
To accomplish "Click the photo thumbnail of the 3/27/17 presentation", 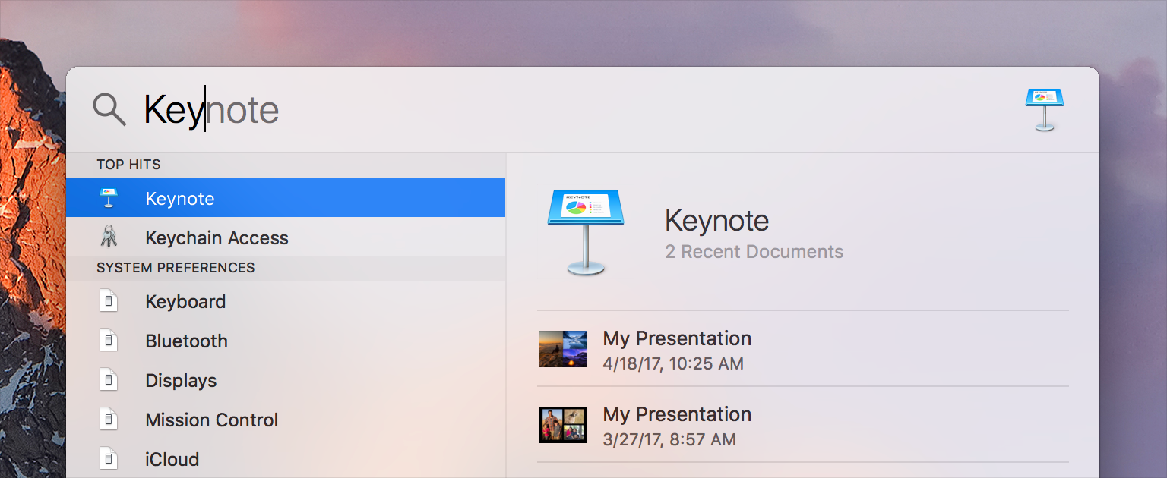I will click(x=562, y=425).
